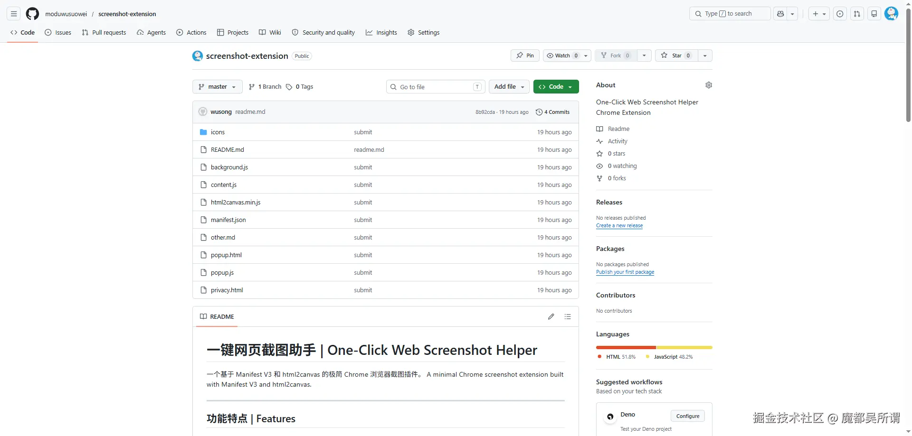Screen dimensions: 912x436
Task: Click 'Publish your first package' link
Action: click(x=625, y=272)
